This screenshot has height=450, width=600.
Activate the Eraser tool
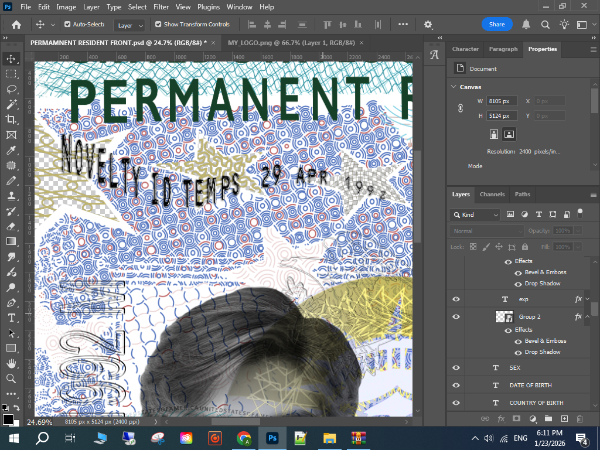click(11, 226)
